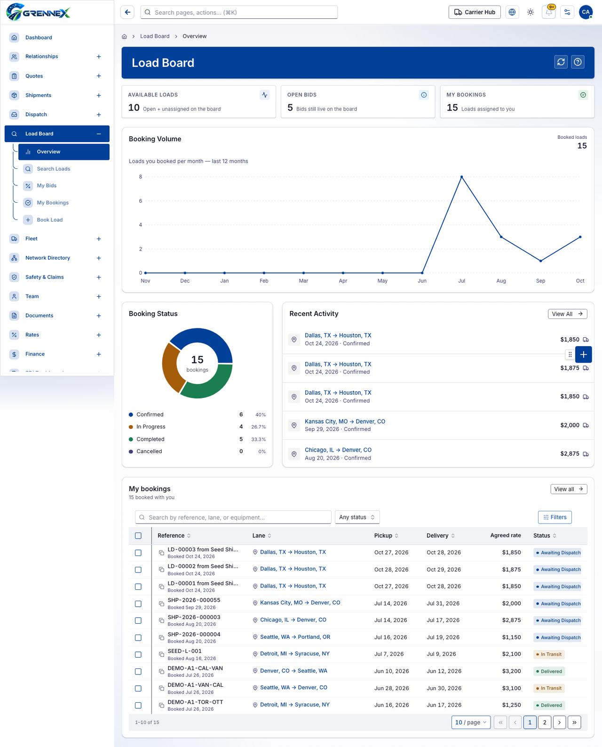This screenshot has width=602, height=747.
Task: Click the drag handle beside the plus button
Action: pyautogui.click(x=570, y=355)
